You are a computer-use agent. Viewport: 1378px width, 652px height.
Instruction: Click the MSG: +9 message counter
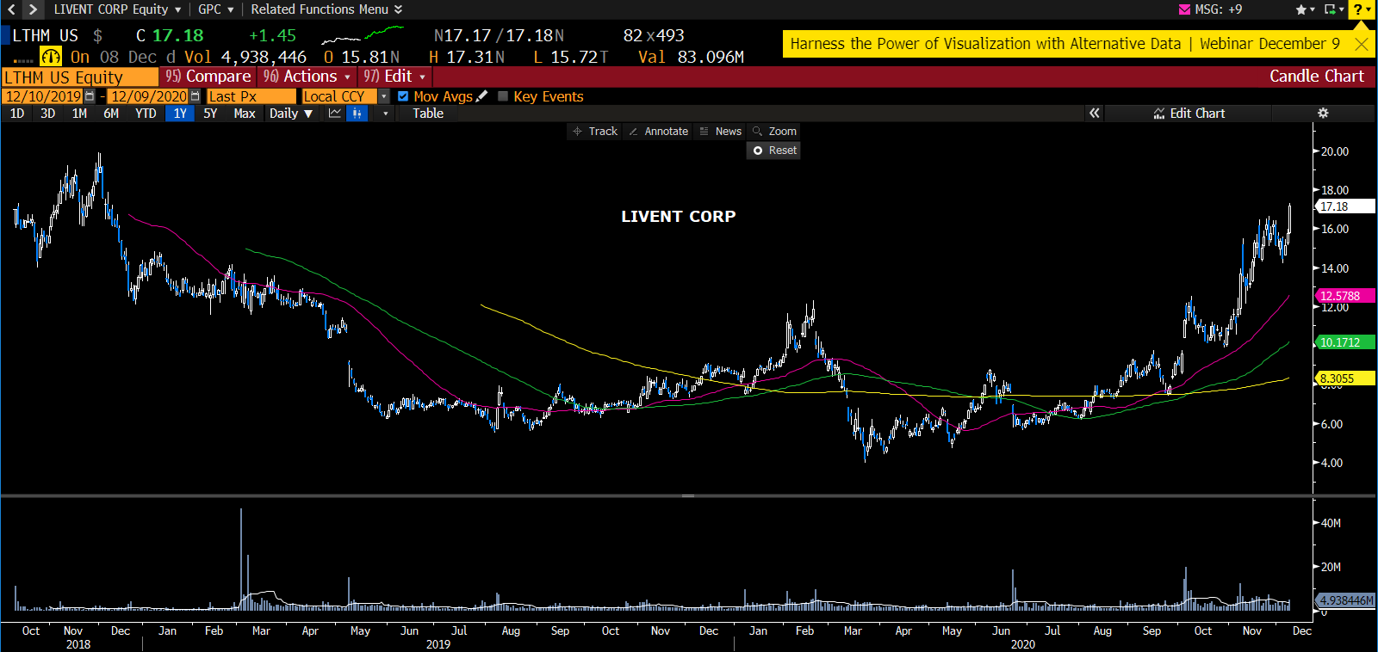coord(1218,9)
